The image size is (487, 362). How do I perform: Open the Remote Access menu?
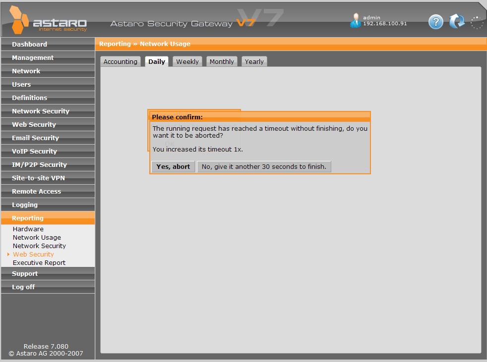pyautogui.click(x=48, y=191)
